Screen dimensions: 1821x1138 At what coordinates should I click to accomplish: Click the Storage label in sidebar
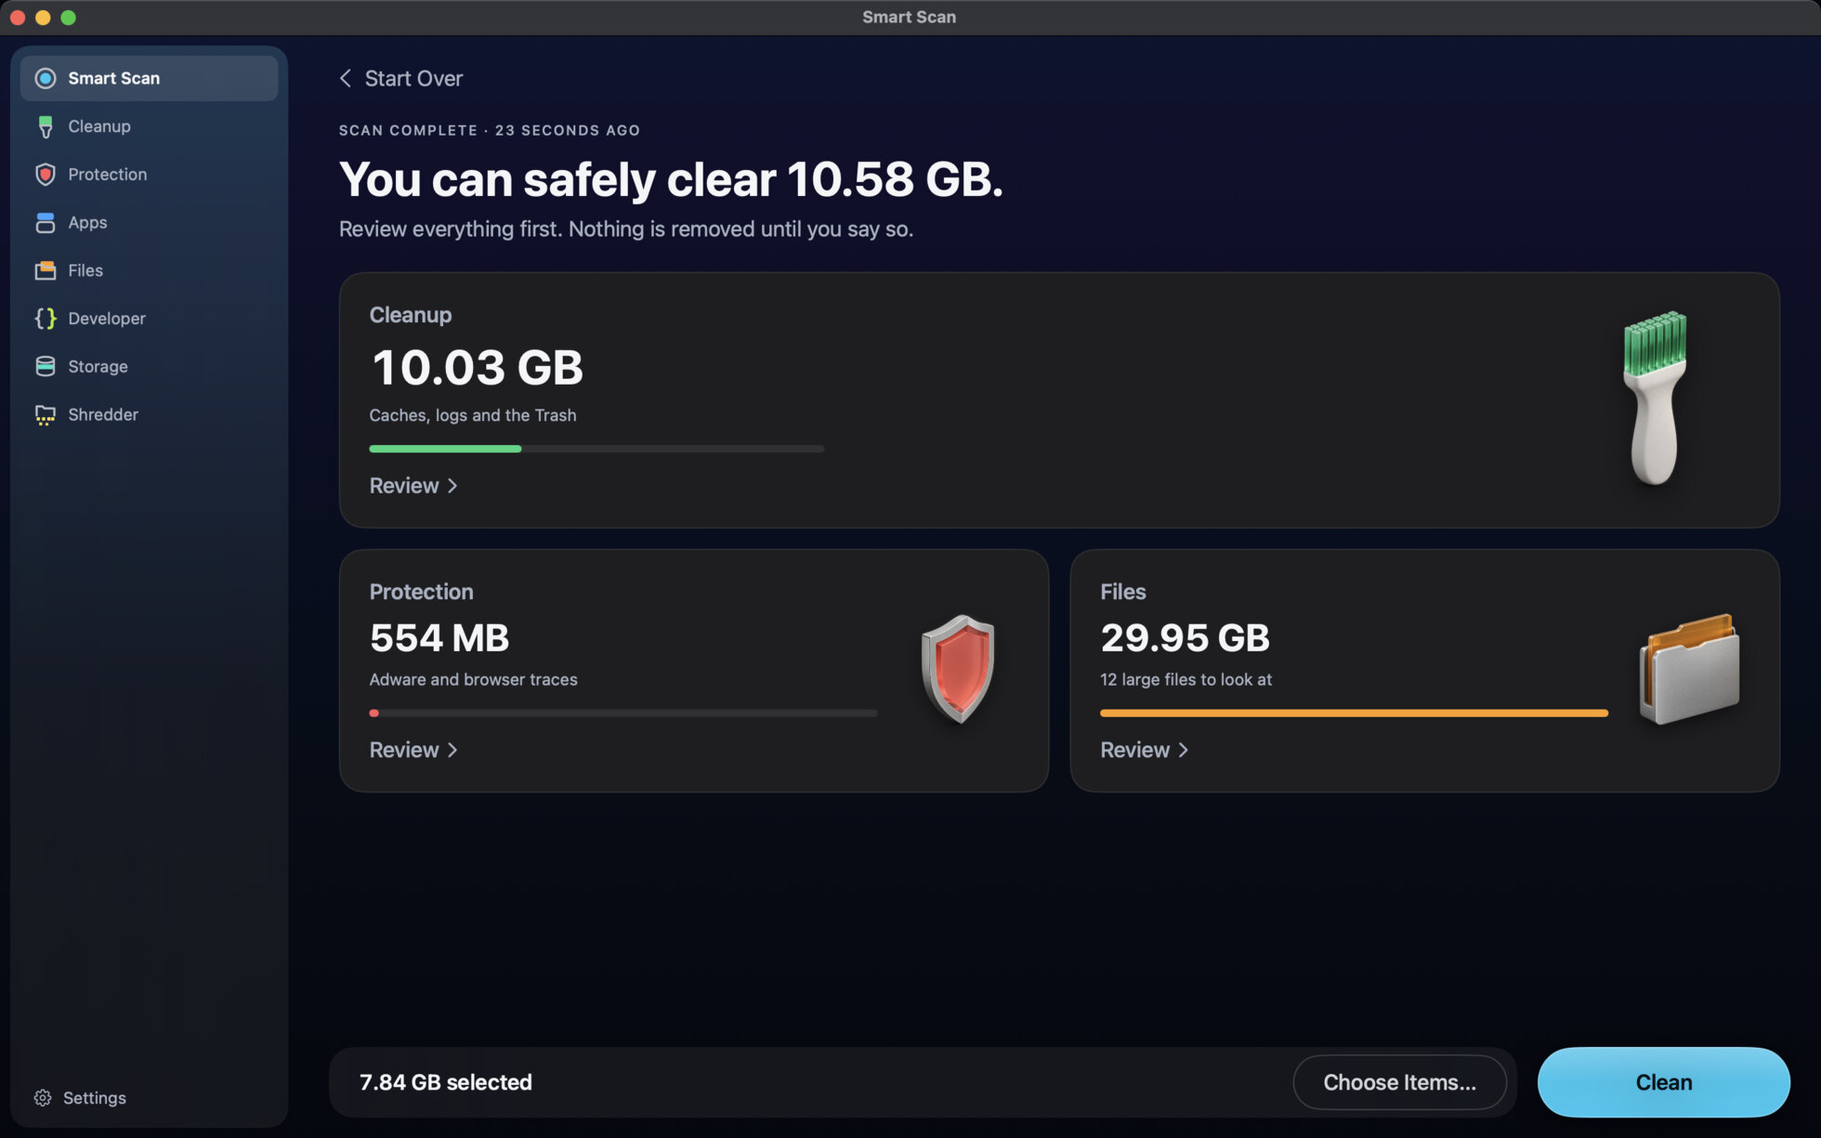(x=98, y=367)
